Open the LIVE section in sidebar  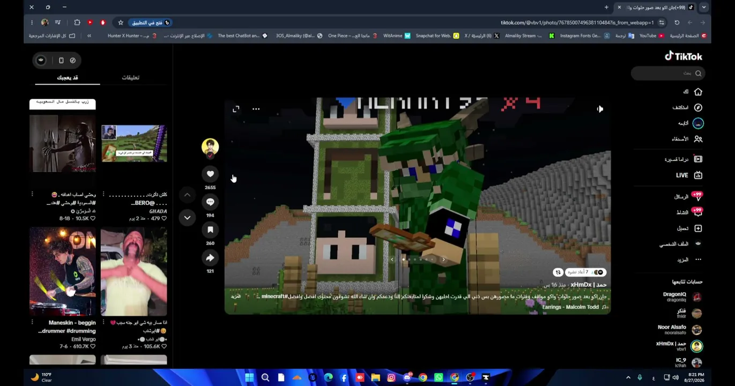pos(689,175)
